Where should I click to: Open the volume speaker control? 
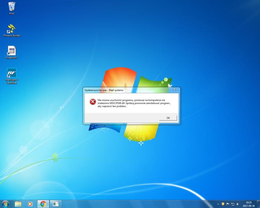237,204
